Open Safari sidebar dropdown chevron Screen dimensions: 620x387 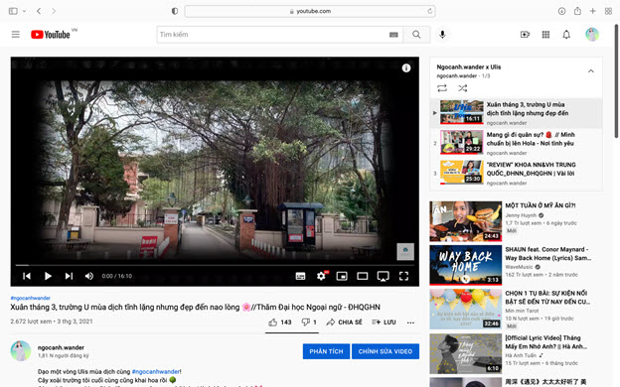(x=24, y=11)
